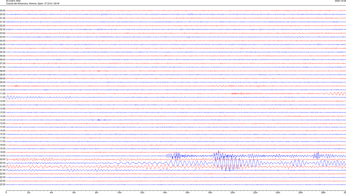Viewport: 346px width, 194px height.
Task: Click the '01:00' trace time label
Action: pos(3,18)
